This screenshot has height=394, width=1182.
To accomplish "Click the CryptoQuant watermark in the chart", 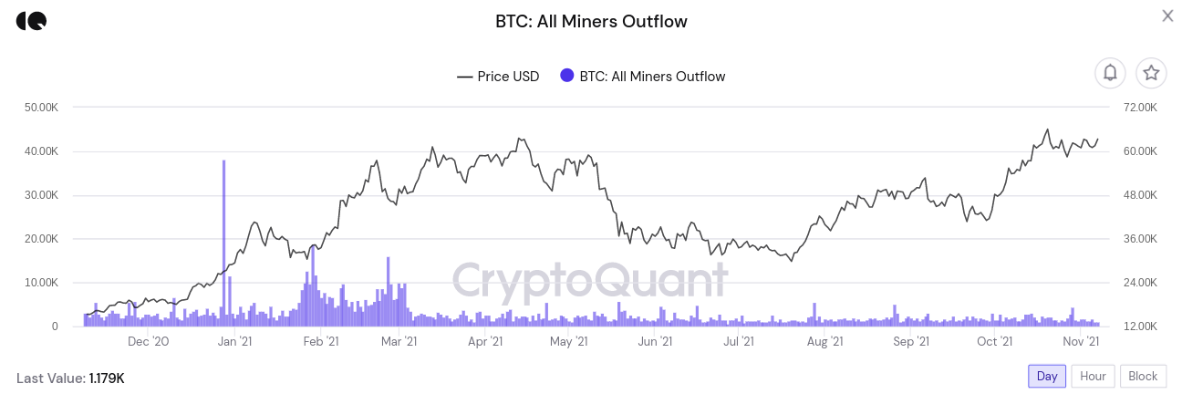I will [x=591, y=280].
